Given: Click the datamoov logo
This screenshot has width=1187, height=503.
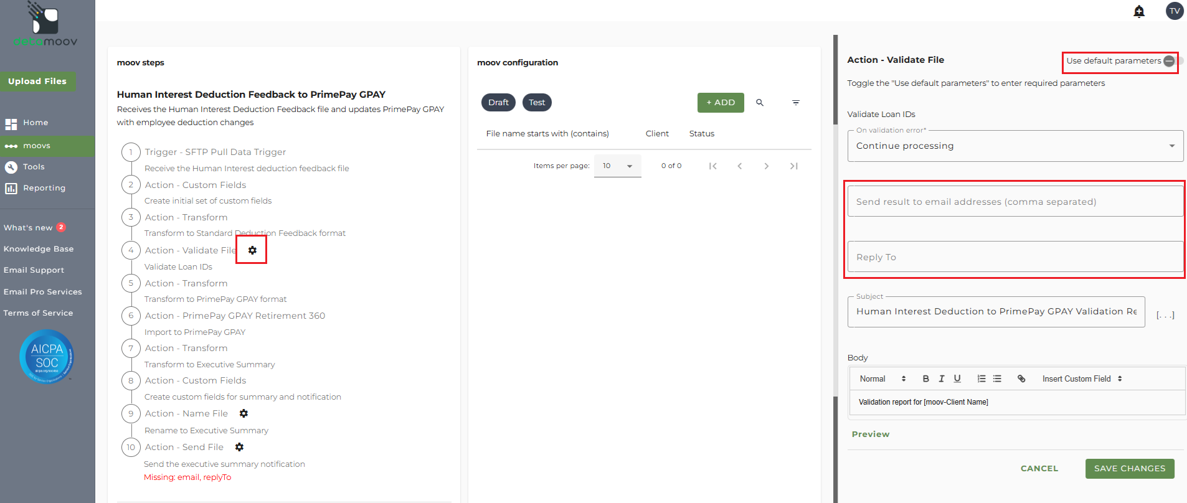Looking at the screenshot, I should 45,25.
